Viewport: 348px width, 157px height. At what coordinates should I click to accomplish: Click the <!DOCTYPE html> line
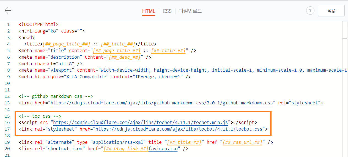[39, 24]
